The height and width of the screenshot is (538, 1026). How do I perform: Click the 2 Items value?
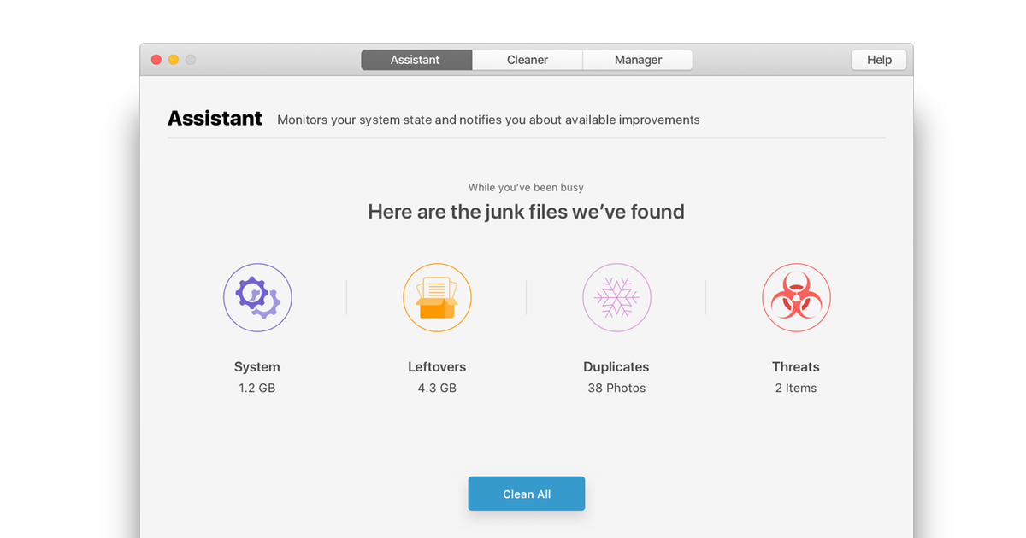pos(796,388)
